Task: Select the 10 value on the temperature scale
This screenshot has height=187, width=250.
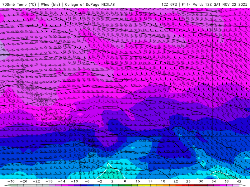Action: 138,181
